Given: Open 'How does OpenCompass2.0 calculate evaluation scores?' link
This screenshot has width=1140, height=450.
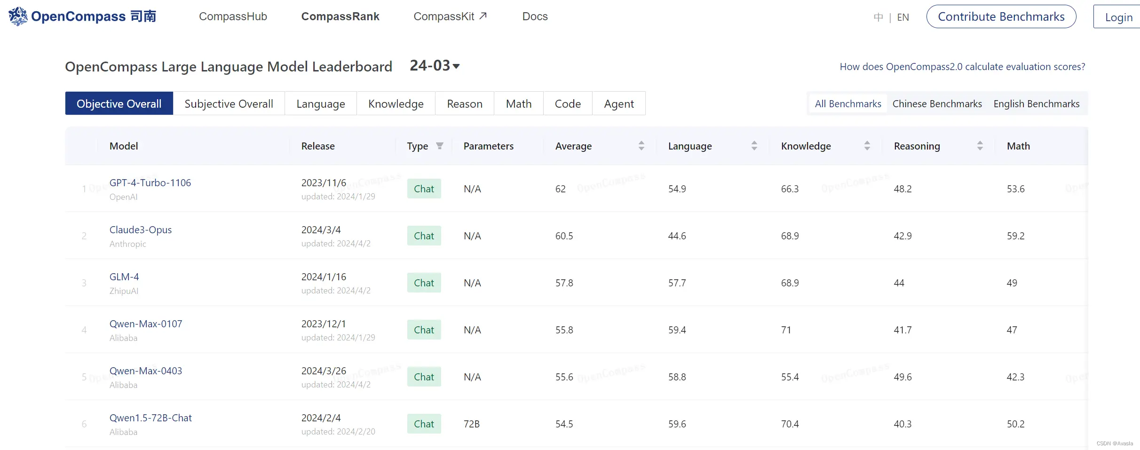Looking at the screenshot, I should click(962, 67).
